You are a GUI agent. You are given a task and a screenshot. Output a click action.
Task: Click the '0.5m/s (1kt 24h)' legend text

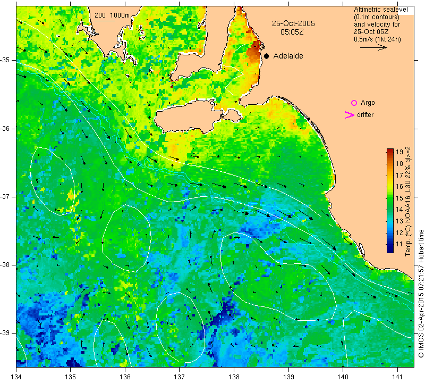377,39
